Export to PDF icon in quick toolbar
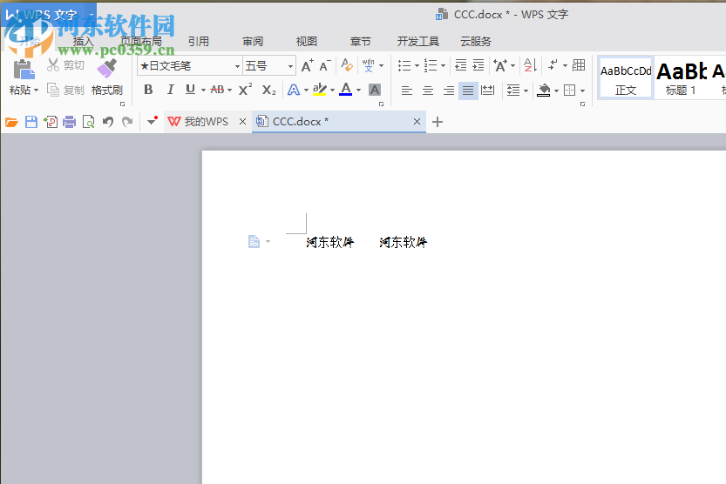The image size is (726, 484). (x=50, y=122)
